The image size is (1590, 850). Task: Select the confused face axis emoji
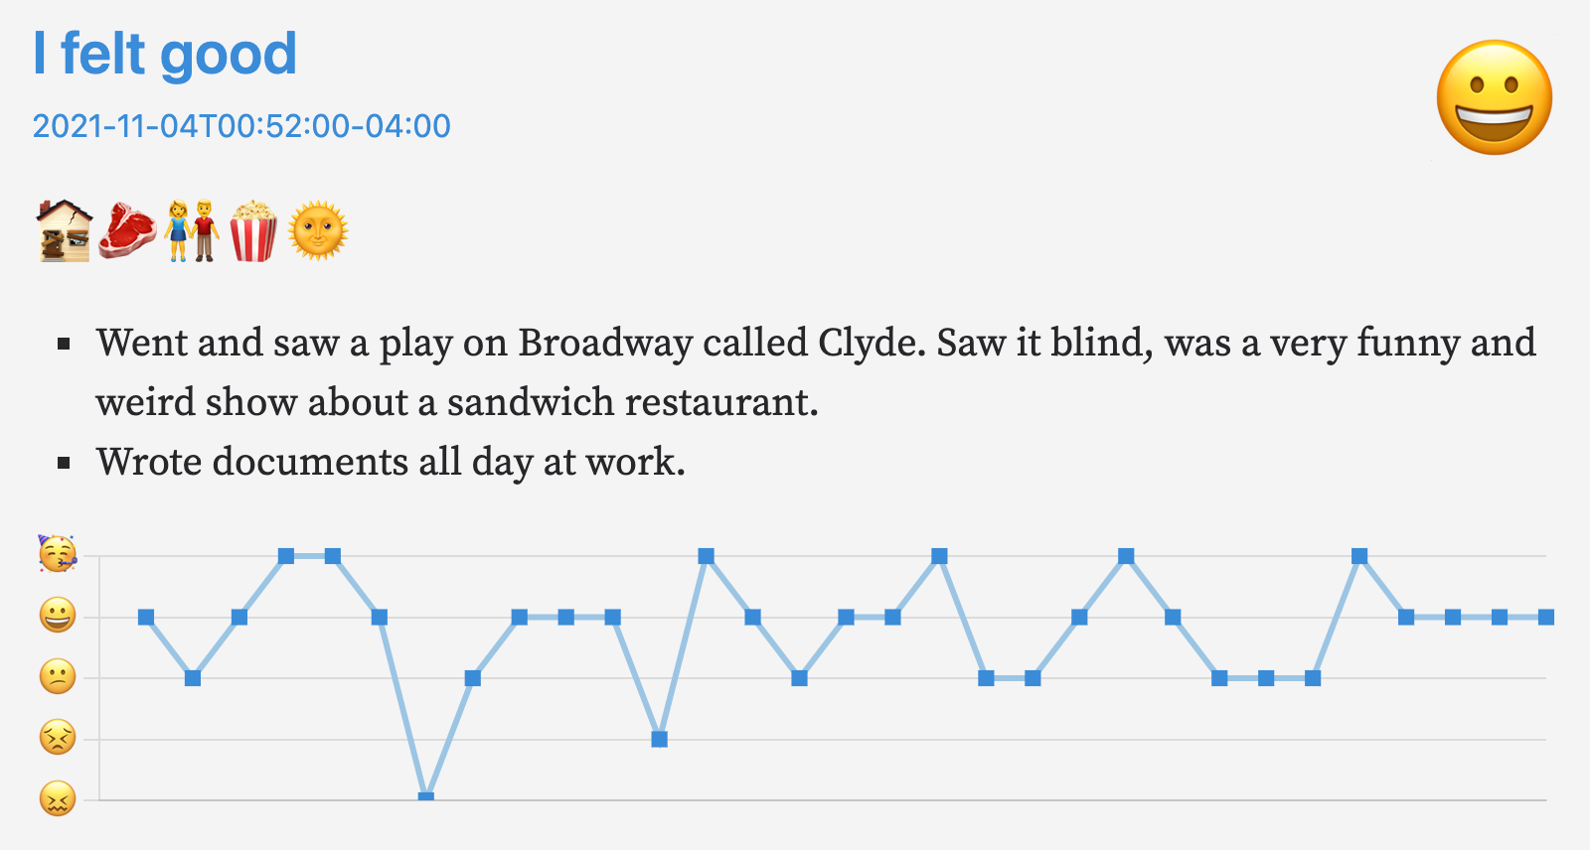tap(58, 677)
